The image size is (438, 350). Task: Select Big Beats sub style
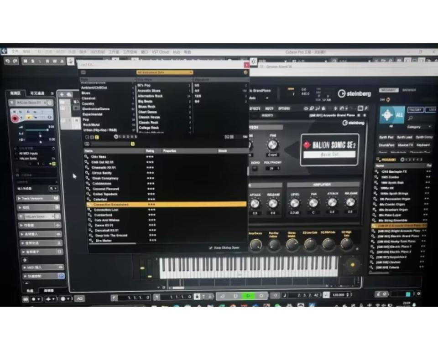[x=145, y=101]
